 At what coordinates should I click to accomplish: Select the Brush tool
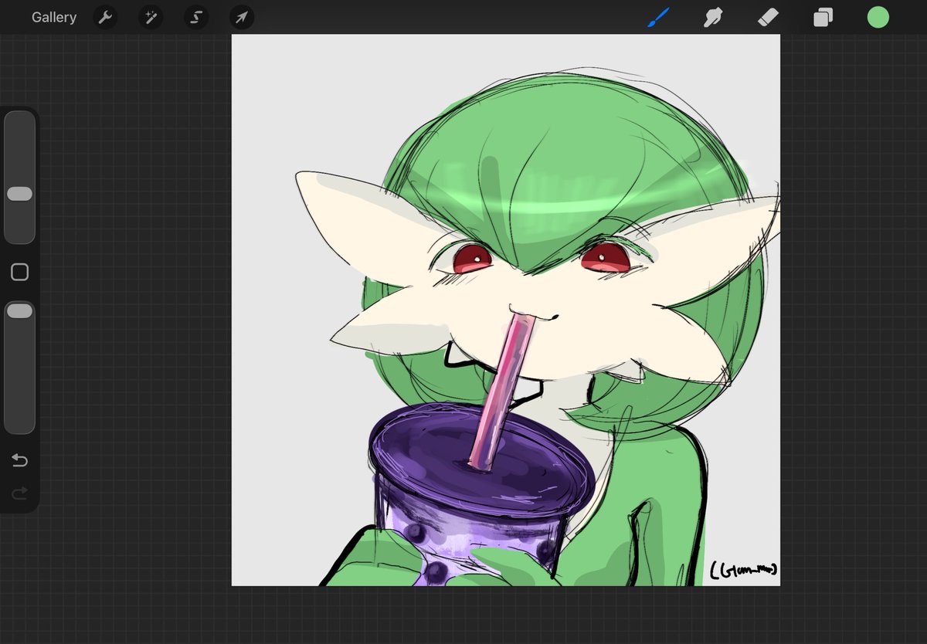pos(658,17)
